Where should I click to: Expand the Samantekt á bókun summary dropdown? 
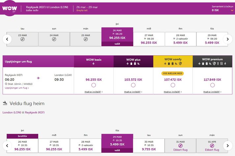pos(232,10)
